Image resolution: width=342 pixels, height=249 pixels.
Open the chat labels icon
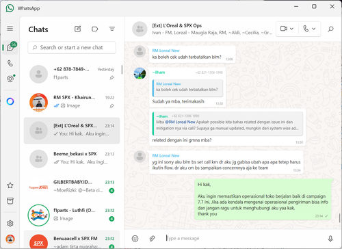tap(94, 29)
